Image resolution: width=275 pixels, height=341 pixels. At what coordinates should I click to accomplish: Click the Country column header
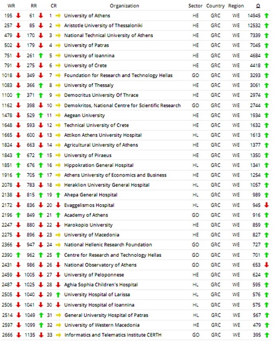coord(215,6)
